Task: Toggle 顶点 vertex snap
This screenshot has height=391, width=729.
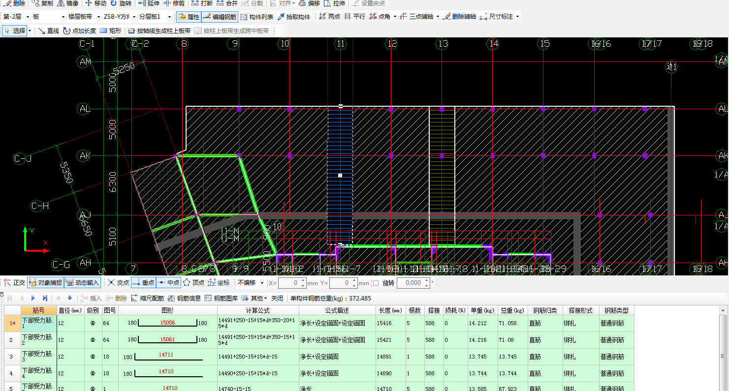Action: click(194, 283)
